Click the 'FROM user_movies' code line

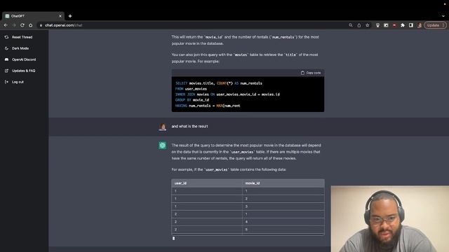click(x=191, y=89)
